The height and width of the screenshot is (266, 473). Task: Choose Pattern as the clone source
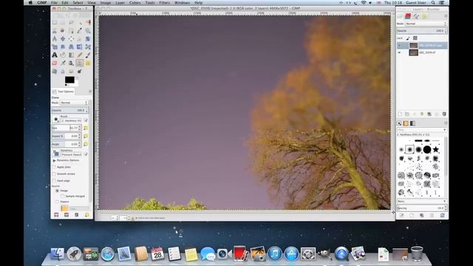click(x=57, y=202)
